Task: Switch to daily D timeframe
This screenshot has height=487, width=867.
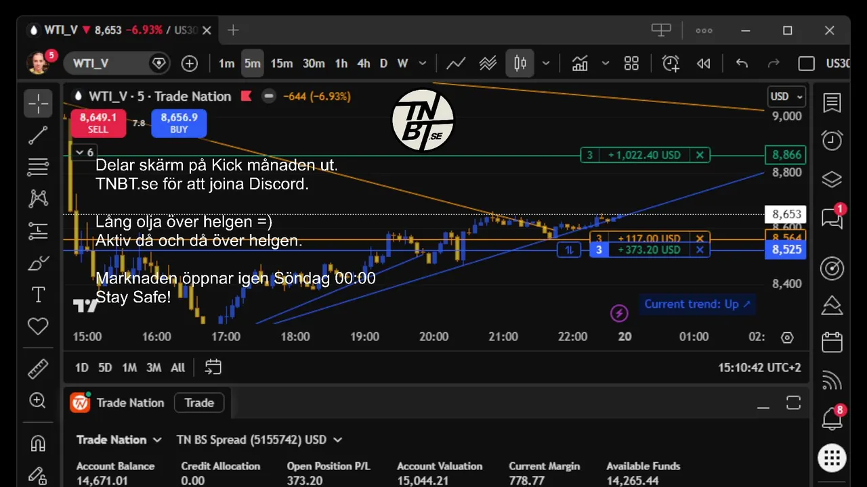Action: pyautogui.click(x=383, y=64)
